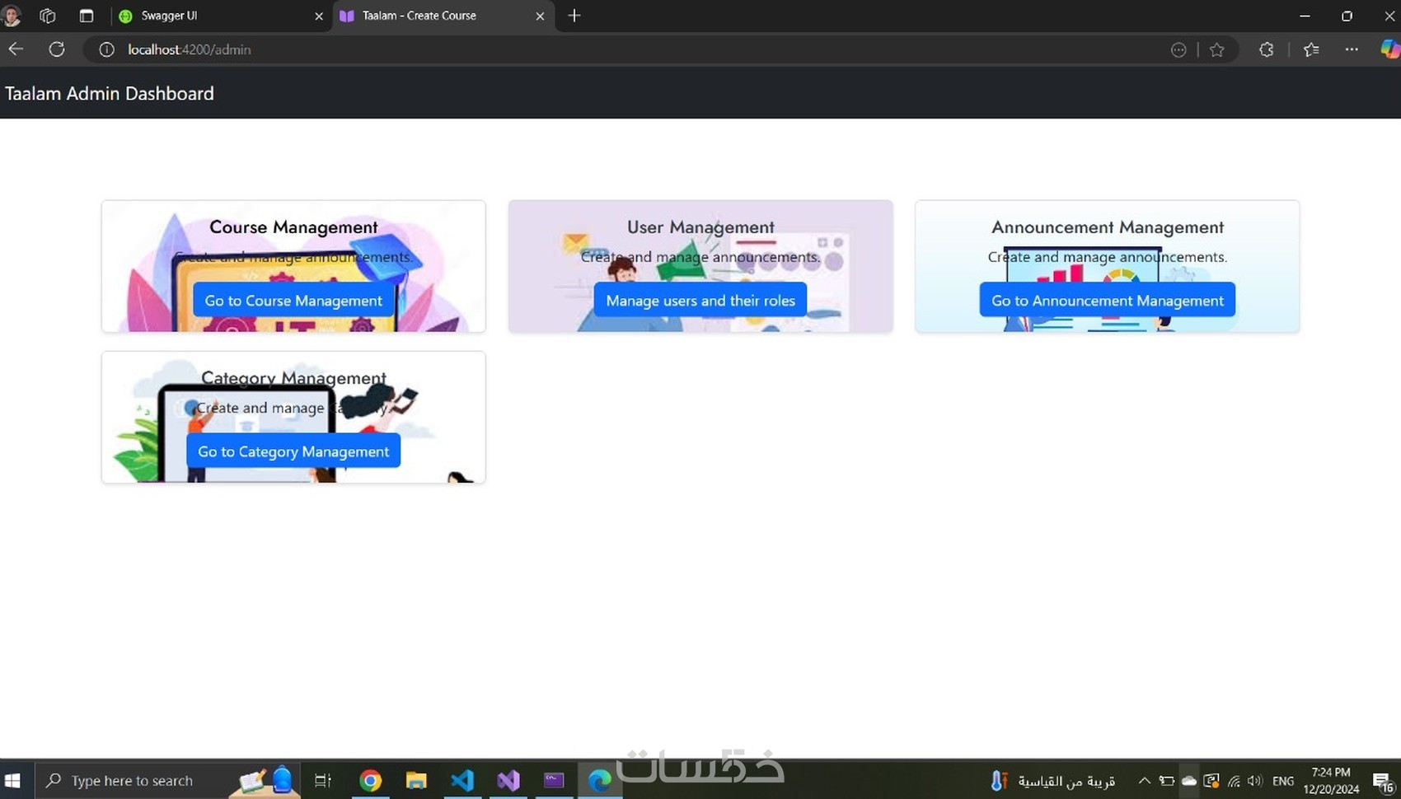Viewport: 1401px width, 799px height.
Task: Select the User Management card heading
Action: pyautogui.click(x=700, y=227)
